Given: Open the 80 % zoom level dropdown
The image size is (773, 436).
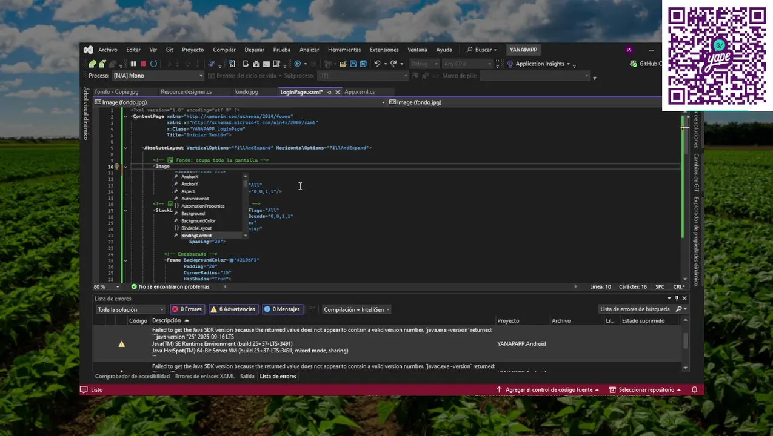Looking at the screenshot, I should [108, 286].
